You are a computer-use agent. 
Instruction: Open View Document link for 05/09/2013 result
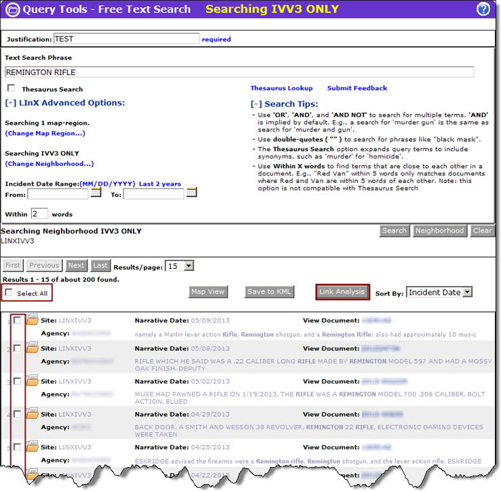[376, 320]
